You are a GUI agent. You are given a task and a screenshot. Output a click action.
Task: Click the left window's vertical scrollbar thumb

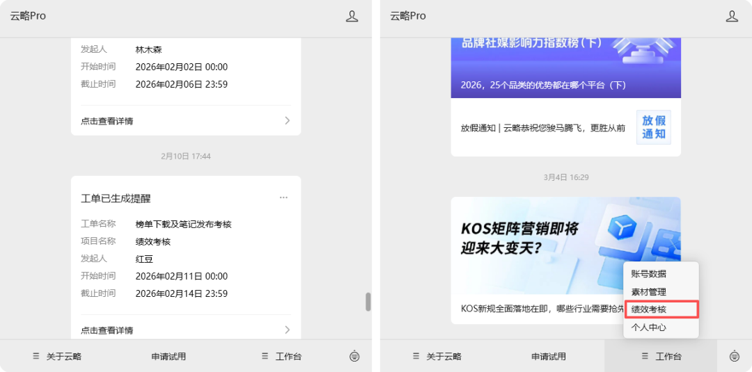point(368,302)
